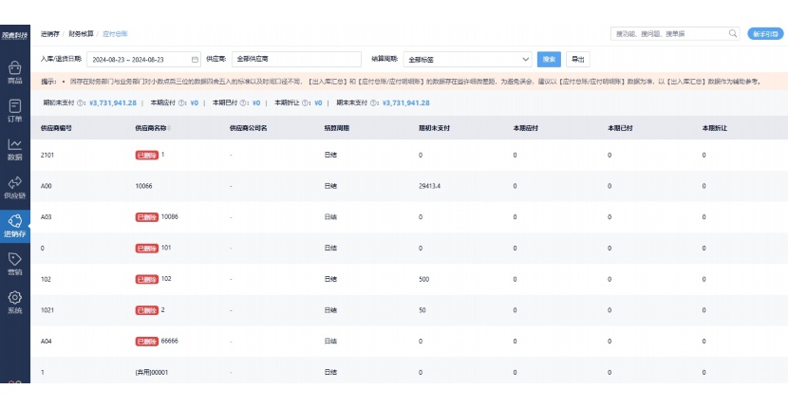Open the 商品 (Products) sidebar icon
788x408 pixels.
pyautogui.click(x=14, y=73)
